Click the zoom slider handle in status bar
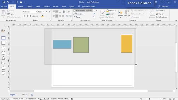Screen dimensions: 178x100 150,99
